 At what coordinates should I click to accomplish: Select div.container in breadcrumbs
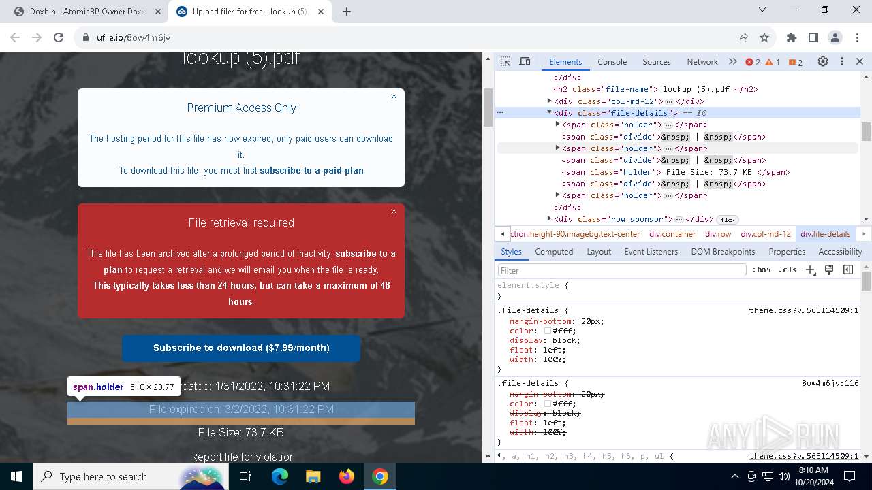pyautogui.click(x=672, y=233)
